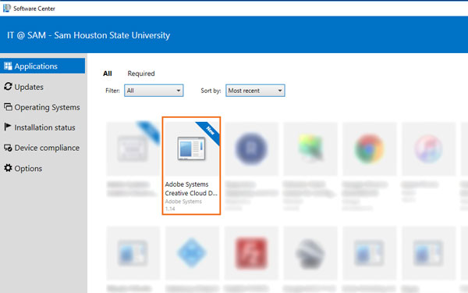Viewport: 468px width, 293px height.
Task: Open the Applications section in sidebar
Action: (42, 66)
